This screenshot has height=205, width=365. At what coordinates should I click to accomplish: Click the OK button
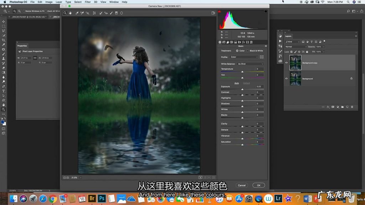[x=258, y=185]
